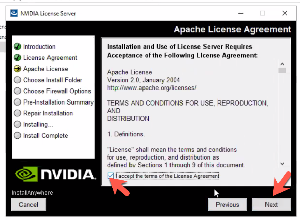Minimize the NVIDIA License Server window
Viewport: 300px width, 220px height.
241,13
